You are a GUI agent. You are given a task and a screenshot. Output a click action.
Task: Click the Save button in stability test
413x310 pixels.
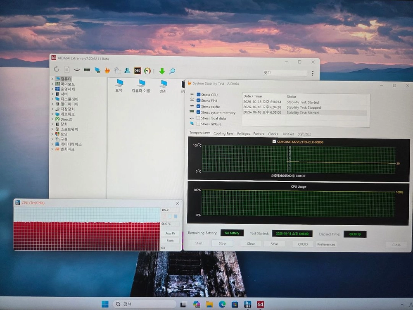pyautogui.click(x=274, y=244)
